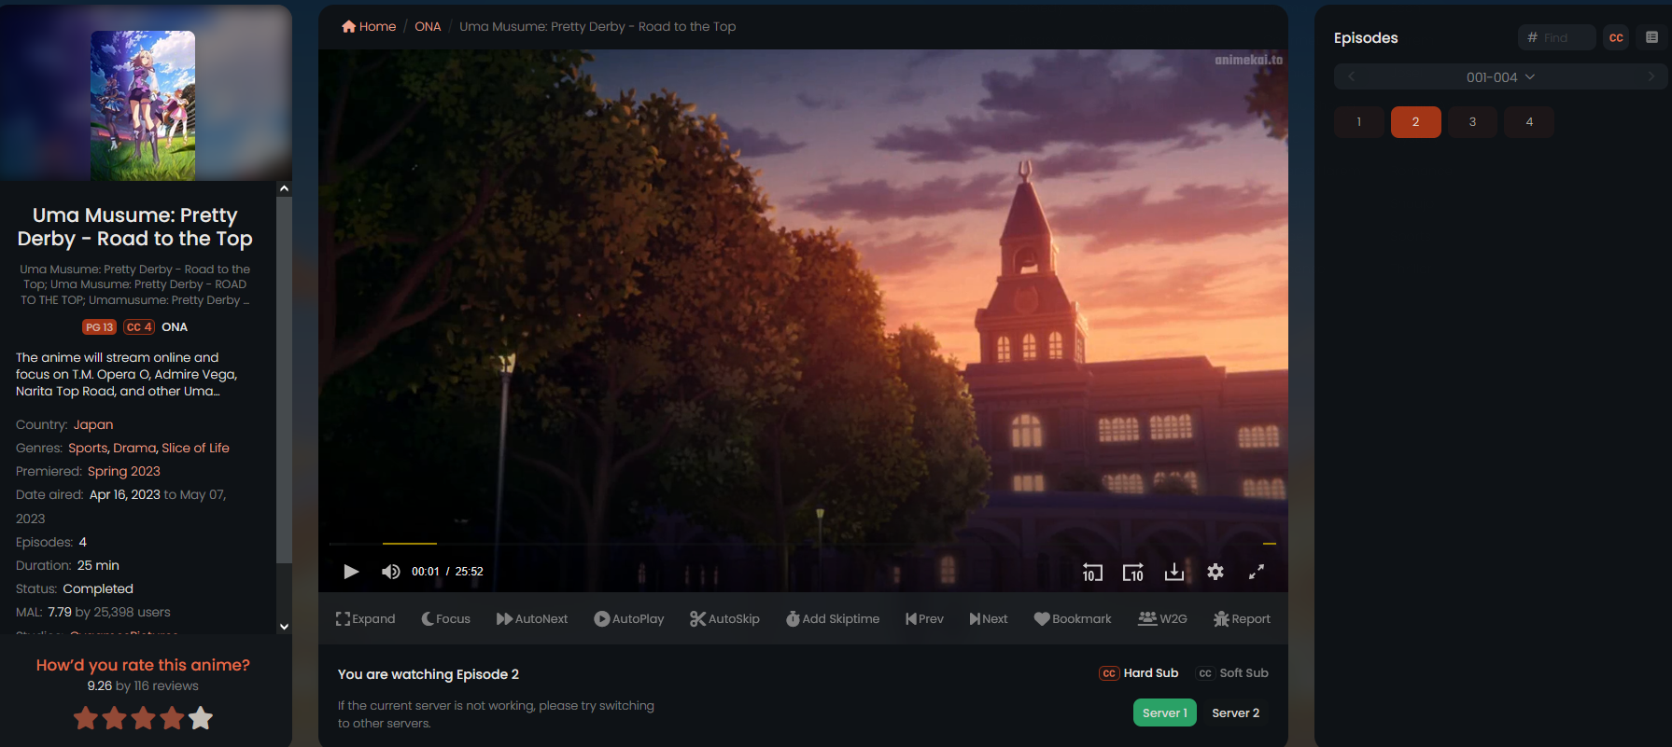Toggle CC filter in Episodes panel
The height and width of the screenshot is (747, 1672).
click(1616, 38)
